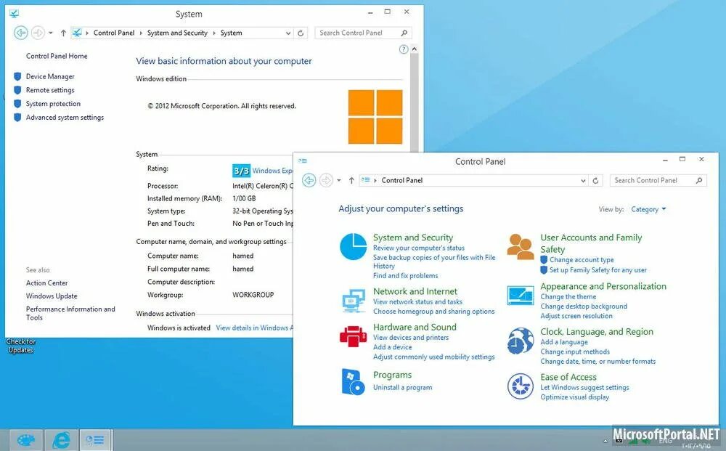This screenshot has width=726, height=451.
Task: Click Search Control Panel field in front window
Action: (658, 180)
